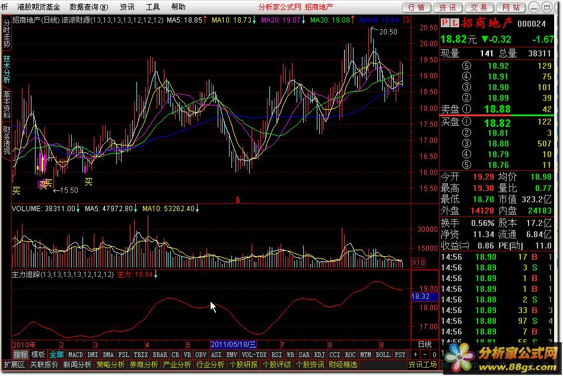Open the 个股资讯 tab
This screenshot has width=563, height=376.
(310, 365)
